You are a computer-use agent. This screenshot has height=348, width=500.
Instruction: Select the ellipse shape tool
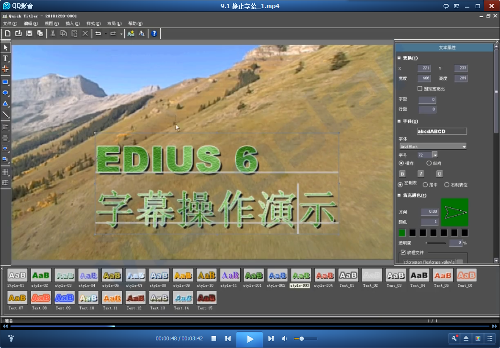click(x=5, y=93)
